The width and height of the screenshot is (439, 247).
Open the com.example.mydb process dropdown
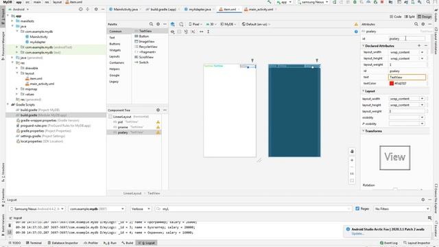click(97, 209)
